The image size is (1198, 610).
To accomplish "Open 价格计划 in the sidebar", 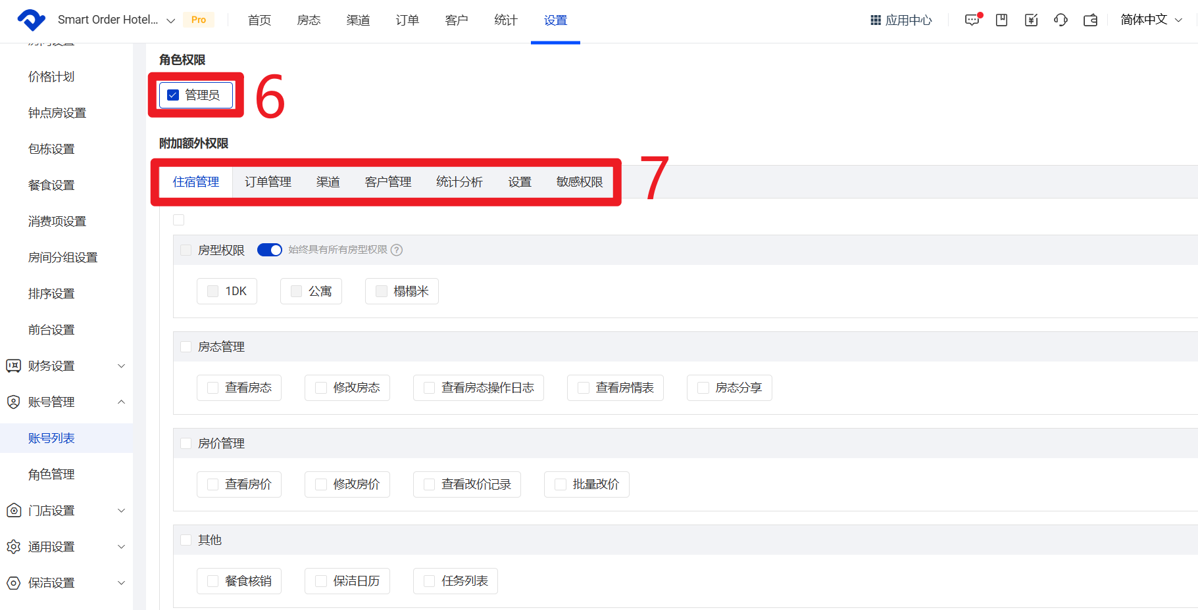I will [x=51, y=77].
